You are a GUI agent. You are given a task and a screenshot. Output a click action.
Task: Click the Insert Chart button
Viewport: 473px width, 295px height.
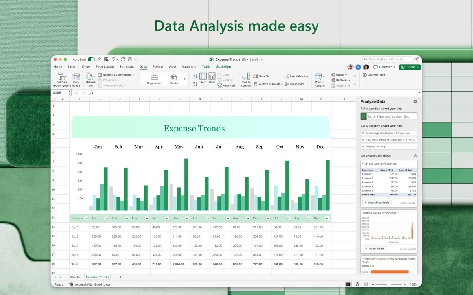pyautogui.click(x=374, y=249)
